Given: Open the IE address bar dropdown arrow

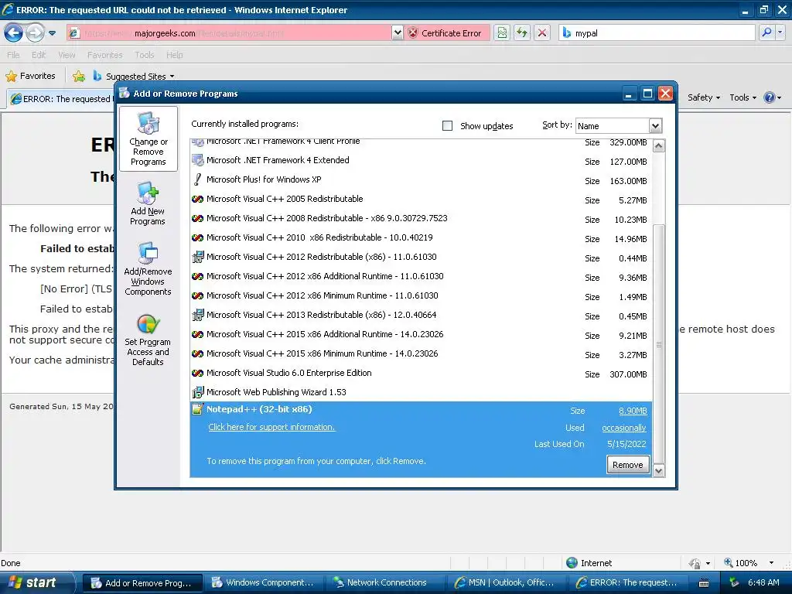Looking at the screenshot, I should [x=398, y=32].
